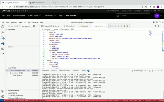Collapse nodemon [842] call stack item
The height and width of the screenshot is (102, 164).
pyautogui.click(x=8, y=73)
